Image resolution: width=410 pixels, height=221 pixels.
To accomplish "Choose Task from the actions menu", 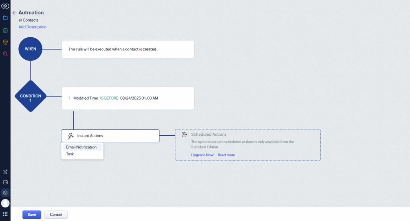I will [70, 154].
